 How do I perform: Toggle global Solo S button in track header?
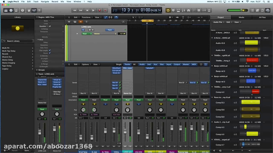86,22
